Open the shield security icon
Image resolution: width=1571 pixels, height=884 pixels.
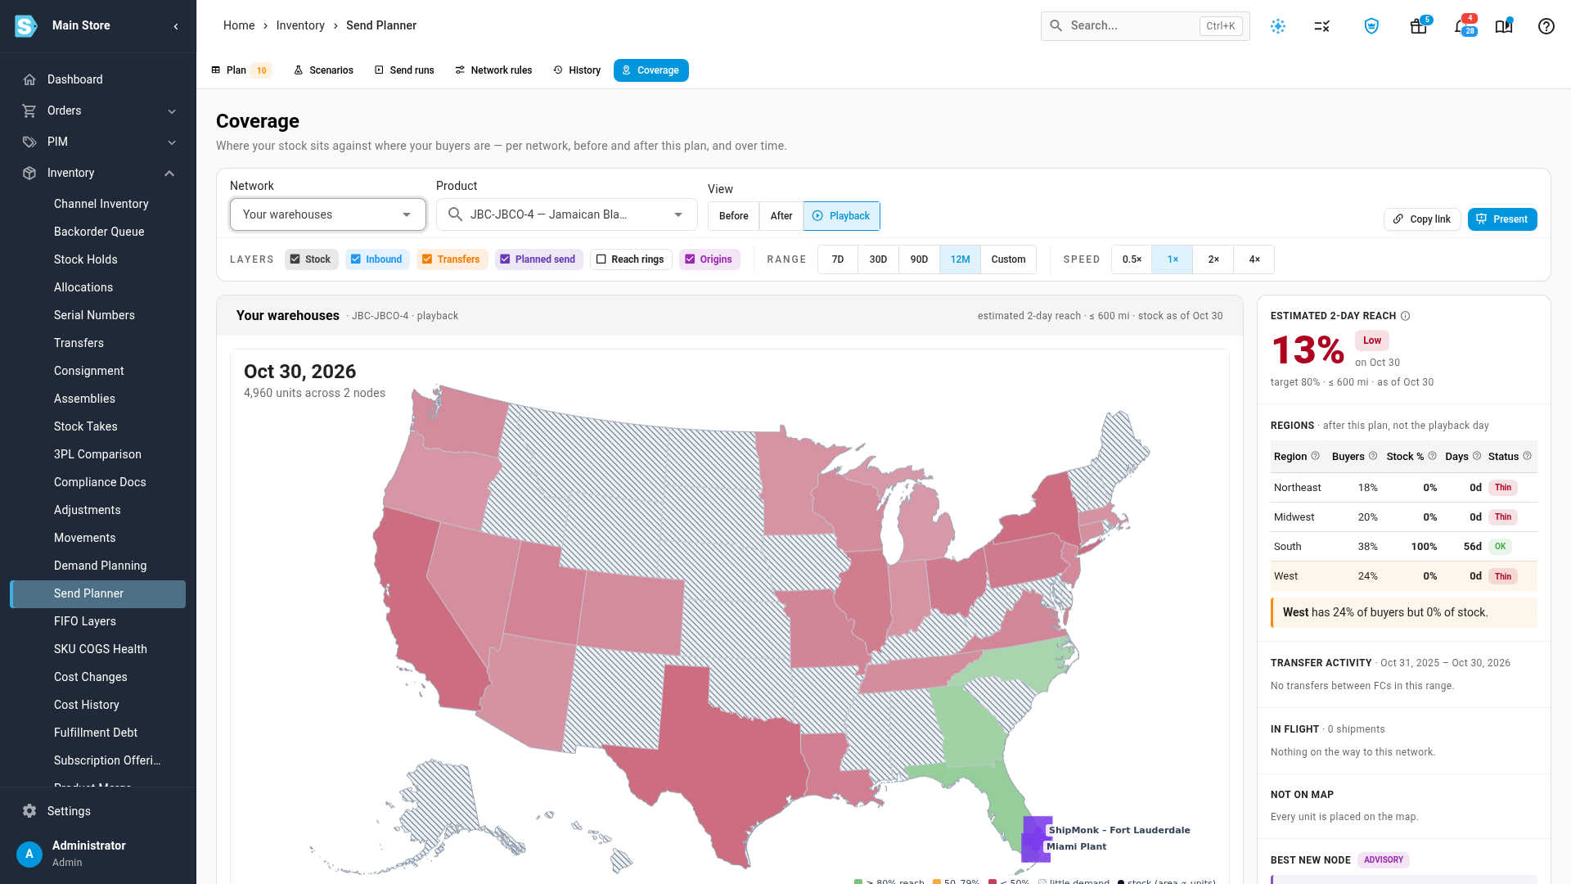(x=1372, y=26)
